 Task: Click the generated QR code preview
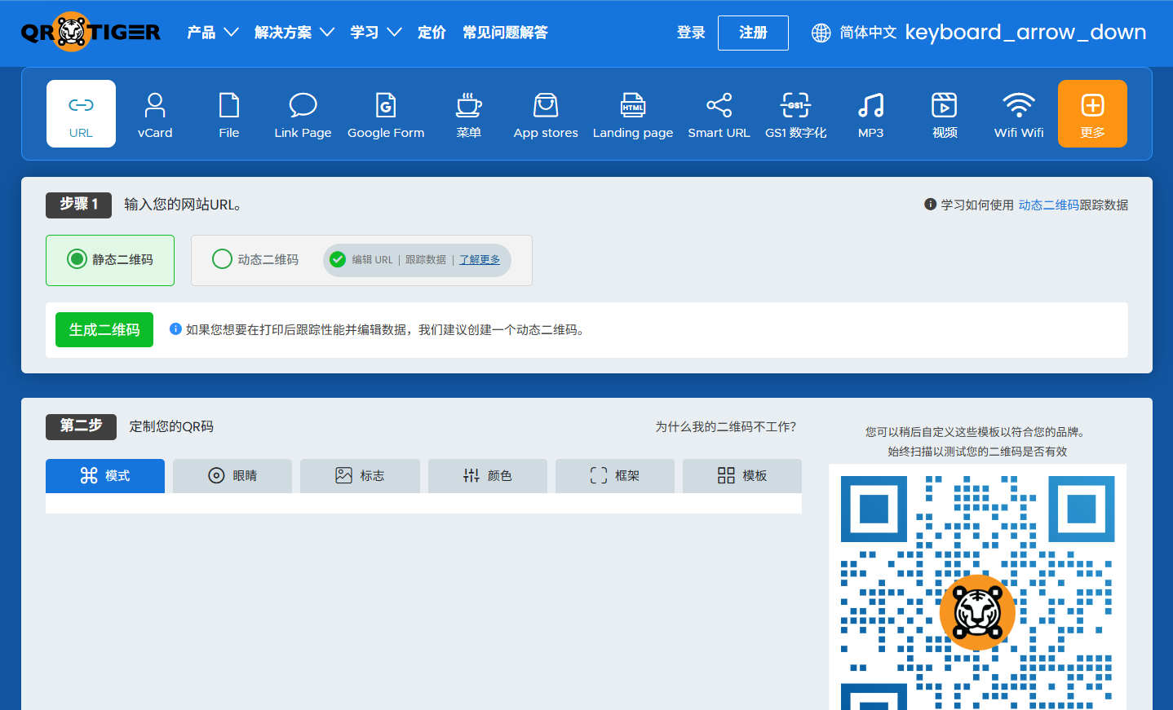977,587
